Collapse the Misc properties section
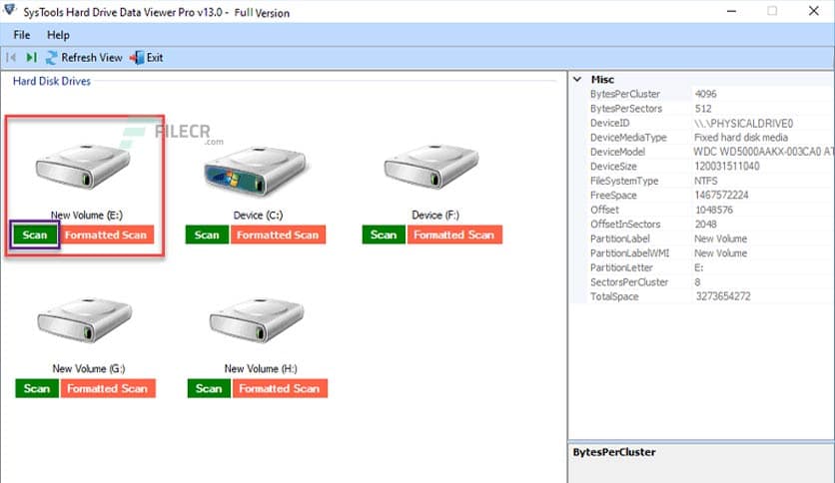 pos(577,79)
